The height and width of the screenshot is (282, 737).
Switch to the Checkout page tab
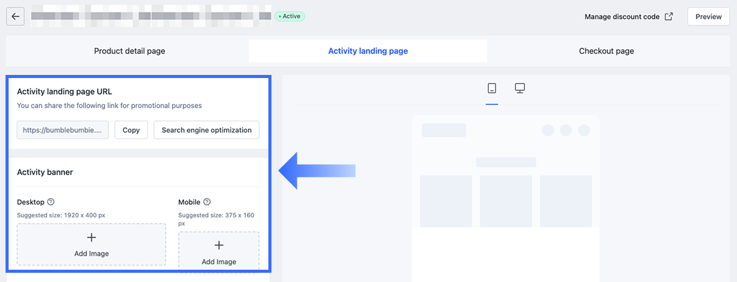pos(606,51)
